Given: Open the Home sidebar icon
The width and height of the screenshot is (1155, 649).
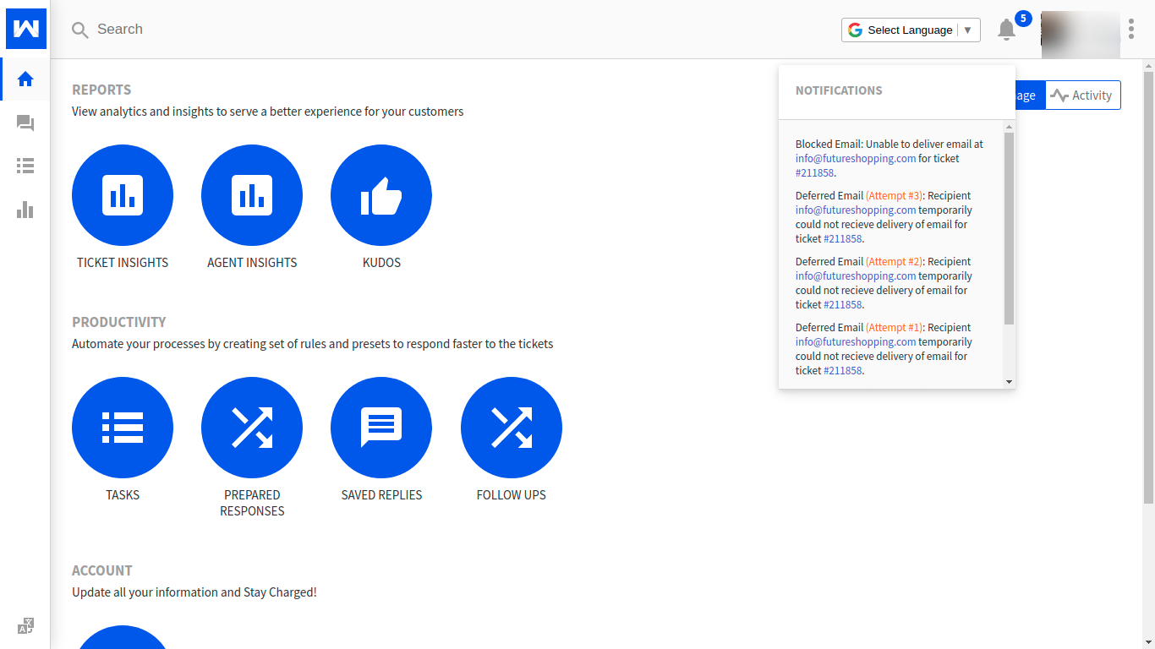Looking at the screenshot, I should point(25,79).
